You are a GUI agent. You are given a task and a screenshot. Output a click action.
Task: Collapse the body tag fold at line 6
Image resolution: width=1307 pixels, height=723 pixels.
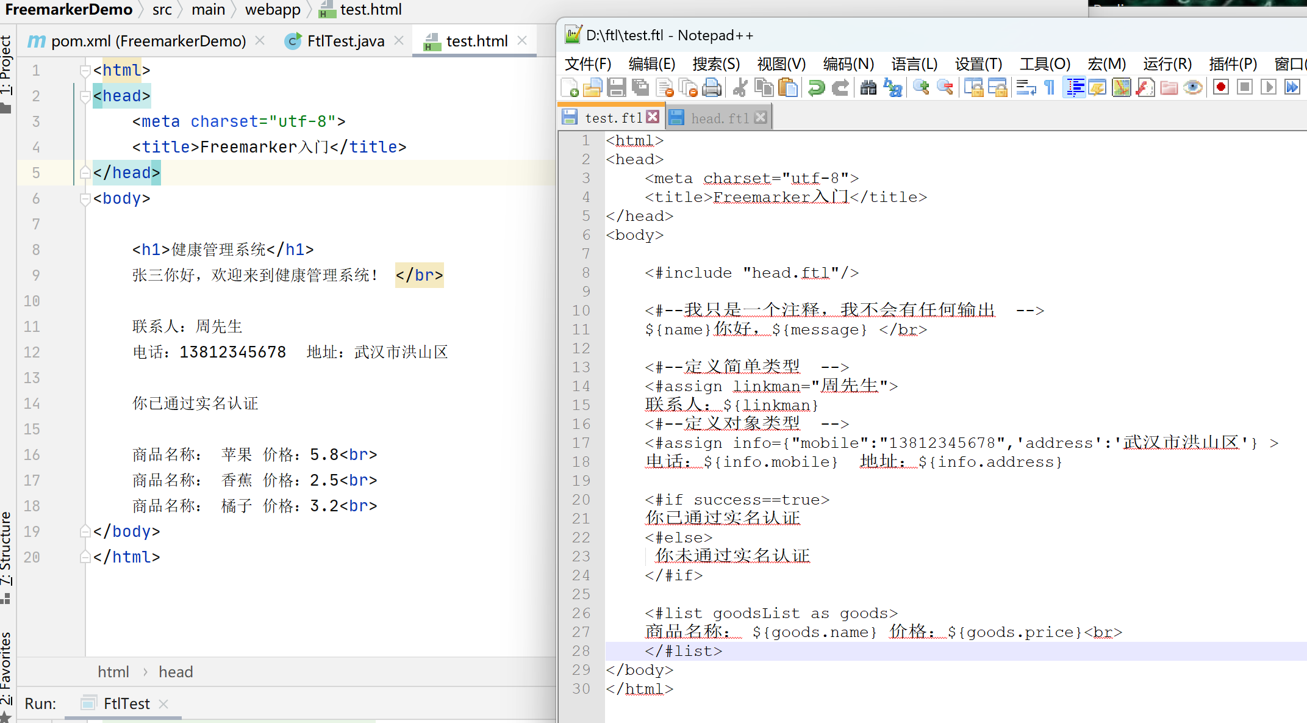tap(85, 199)
